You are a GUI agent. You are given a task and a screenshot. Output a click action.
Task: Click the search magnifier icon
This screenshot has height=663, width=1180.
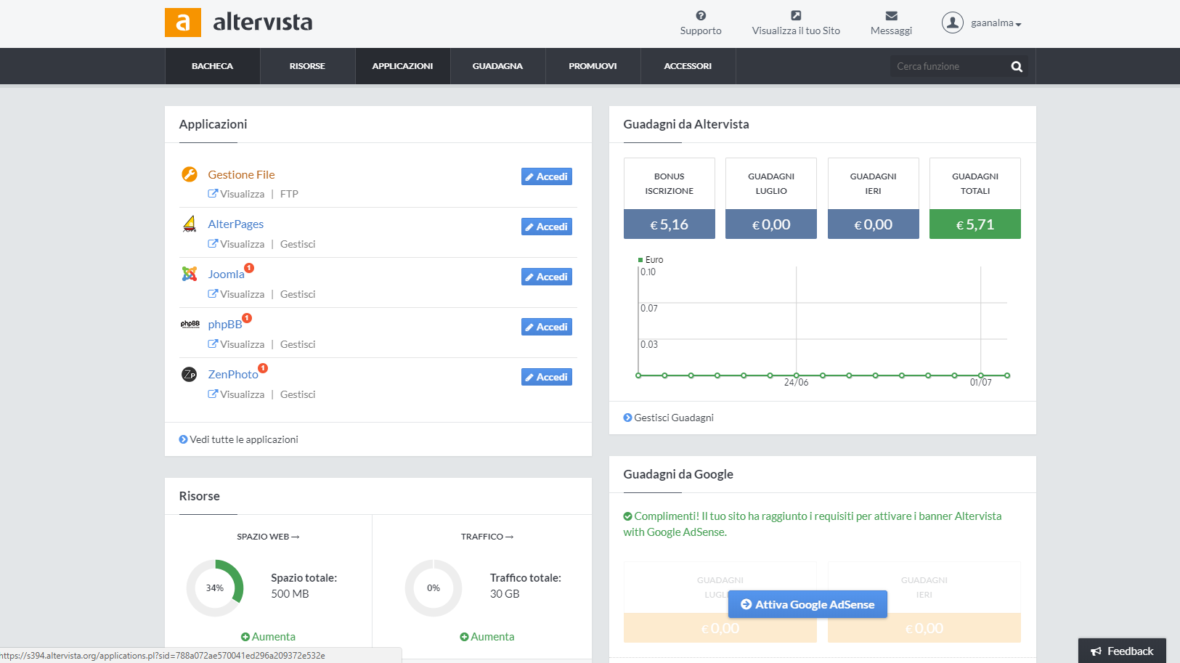1017,66
